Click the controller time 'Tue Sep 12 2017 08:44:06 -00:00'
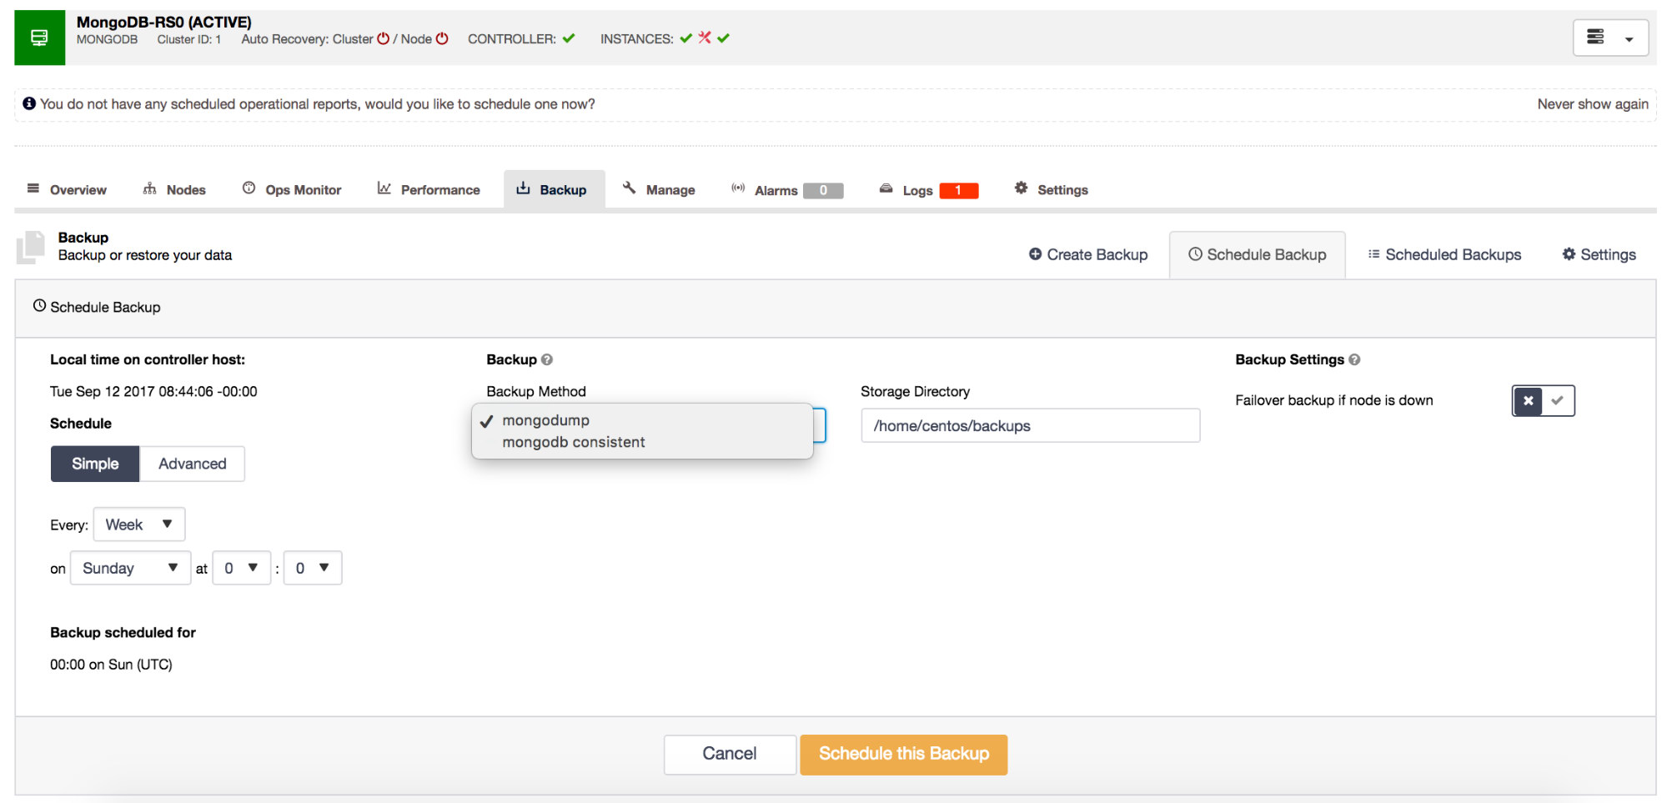The width and height of the screenshot is (1667, 803). (153, 391)
